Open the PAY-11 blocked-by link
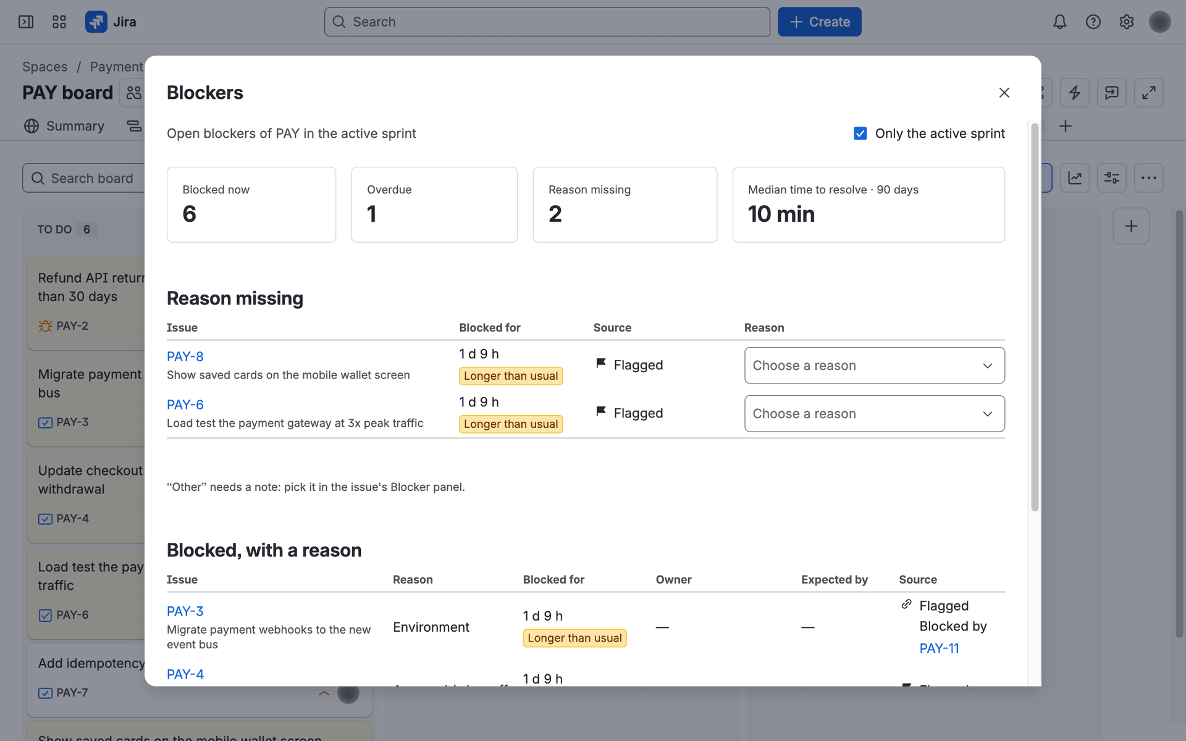 939,648
